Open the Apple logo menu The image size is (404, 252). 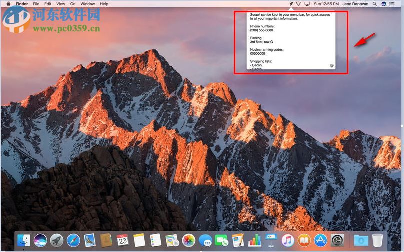pos(8,4)
